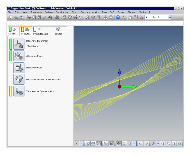Click the Print icon in toolbar

pyautogui.click(x=88, y=17)
